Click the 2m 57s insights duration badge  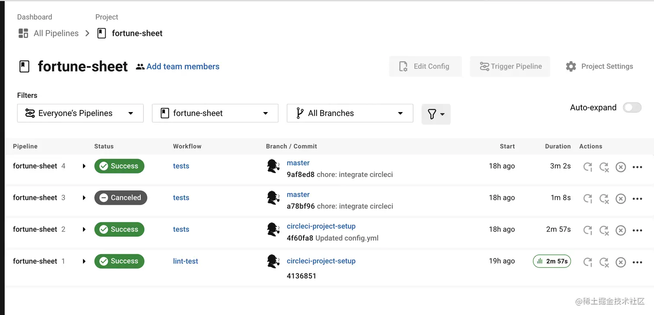coord(552,261)
